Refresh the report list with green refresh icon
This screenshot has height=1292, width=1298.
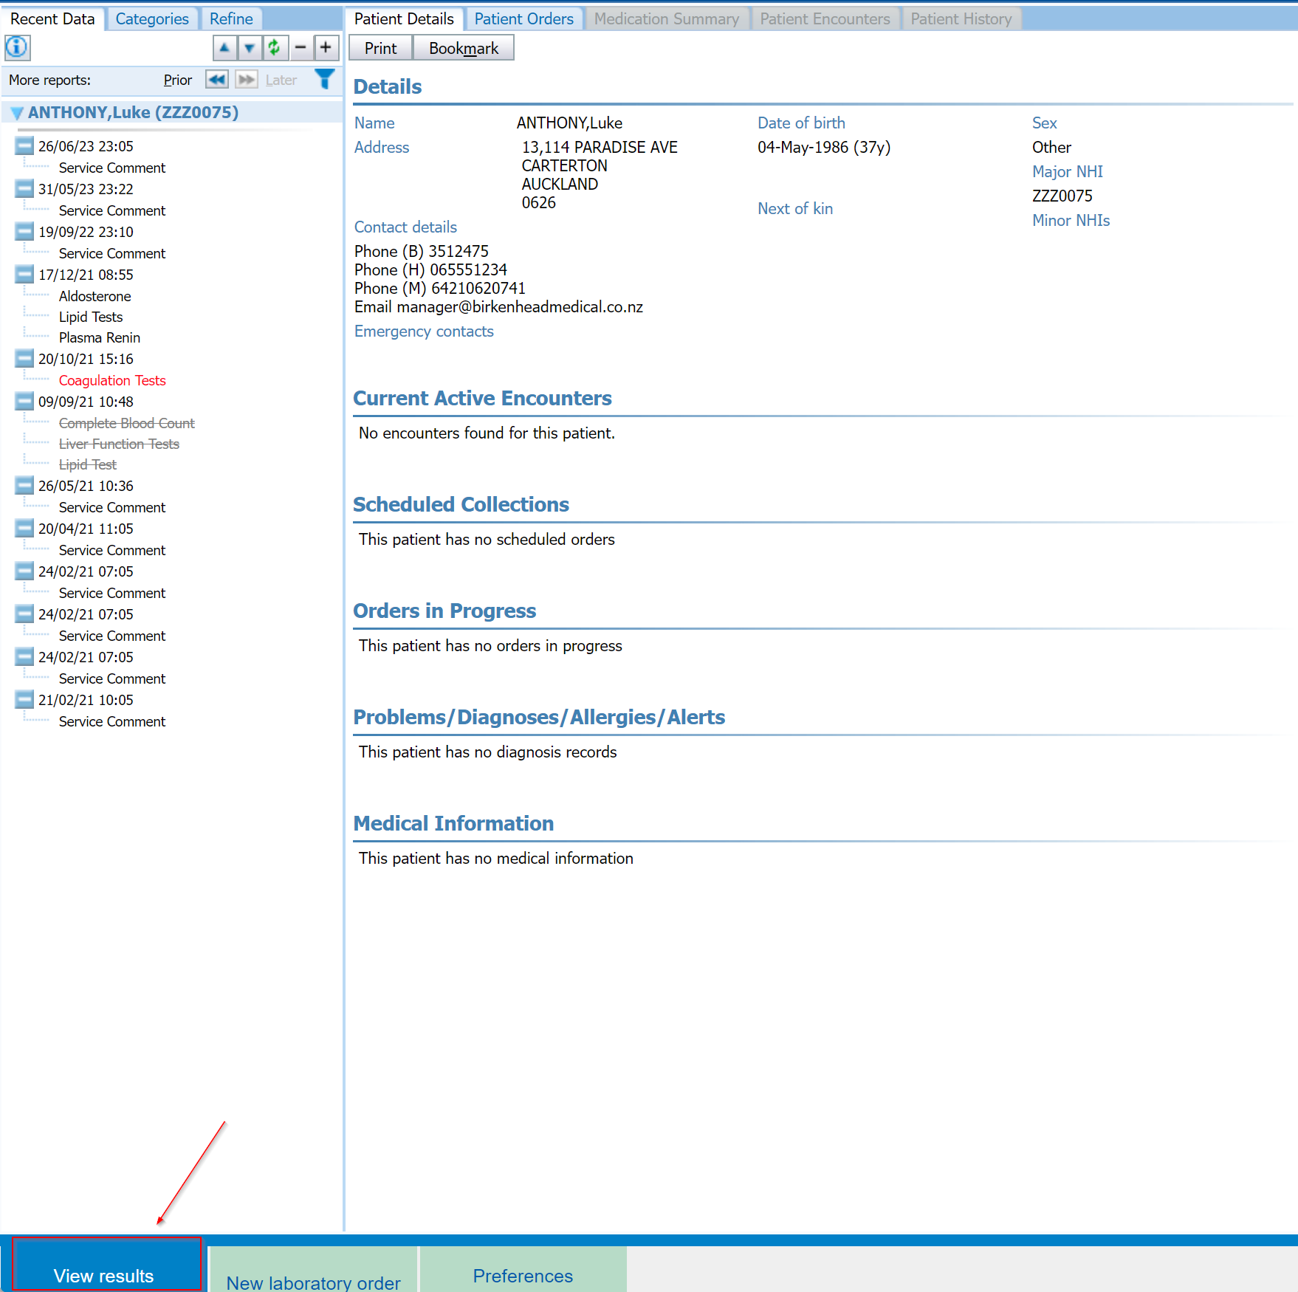click(x=275, y=47)
